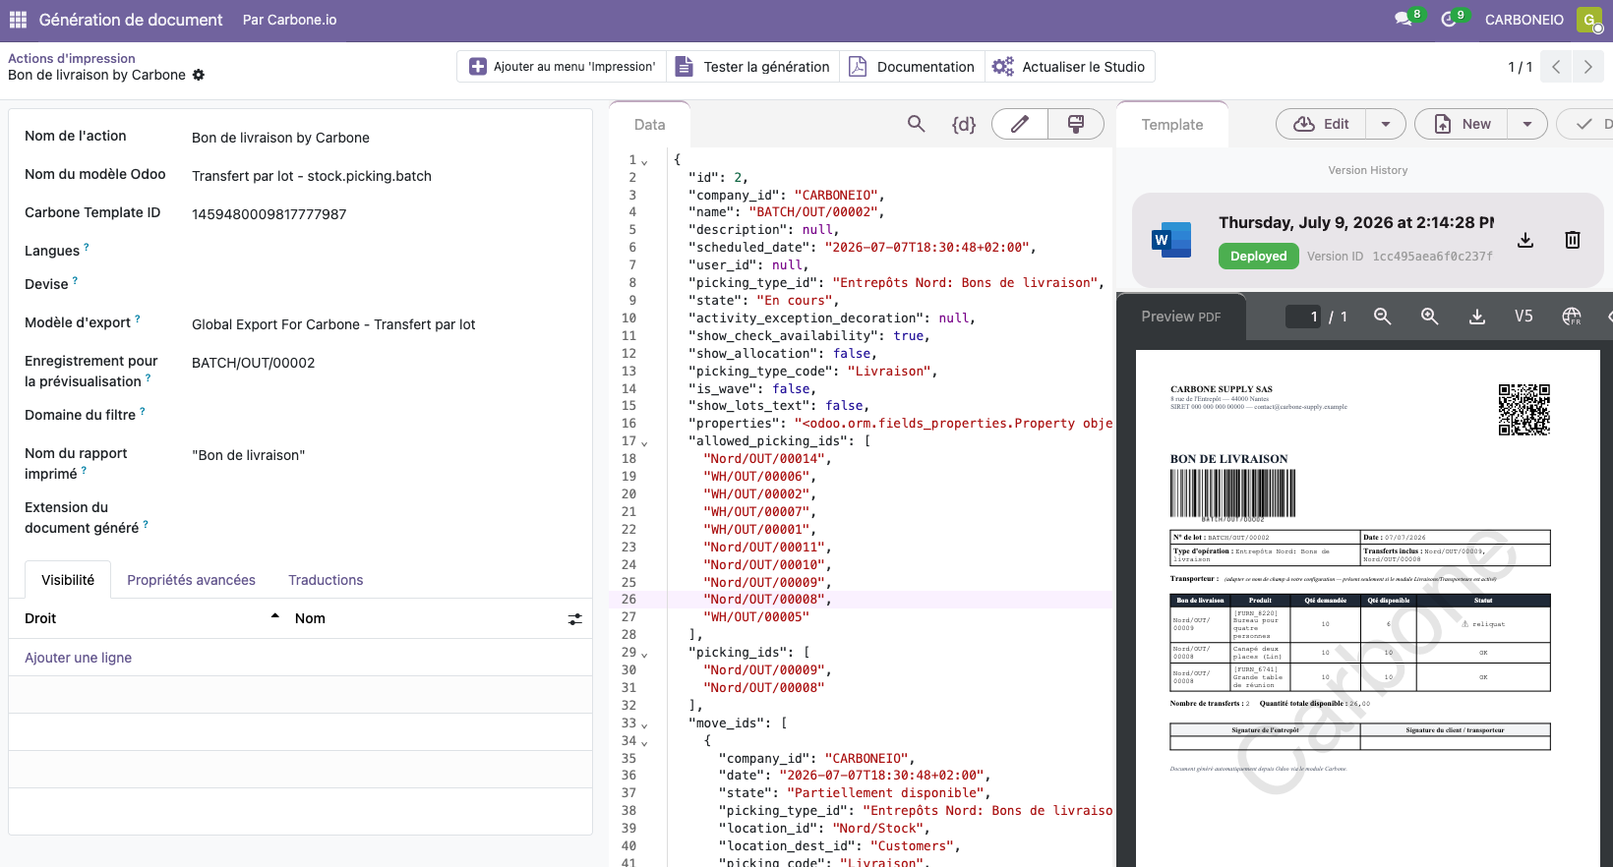This screenshot has height=867, width=1613.
Task: Go to the next record arrow
Action: point(1587,67)
